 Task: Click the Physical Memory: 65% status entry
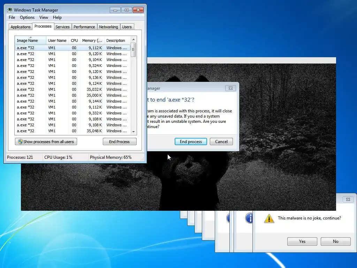click(111, 157)
